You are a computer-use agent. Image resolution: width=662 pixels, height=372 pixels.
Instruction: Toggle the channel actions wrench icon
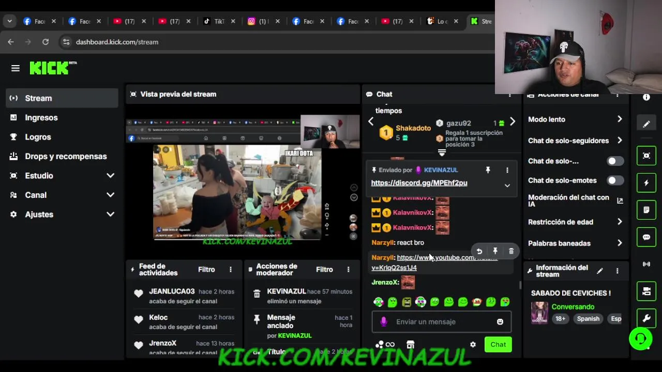tap(646, 318)
